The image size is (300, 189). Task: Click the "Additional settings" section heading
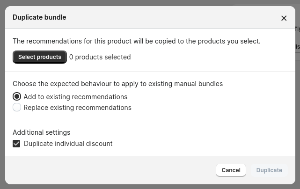pyautogui.click(x=42, y=132)
